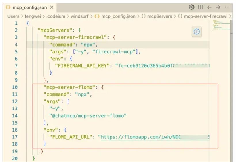Click "npx" value on line 4

(88, 45)
